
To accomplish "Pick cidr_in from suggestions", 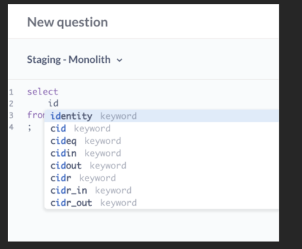I will point(162,191).
